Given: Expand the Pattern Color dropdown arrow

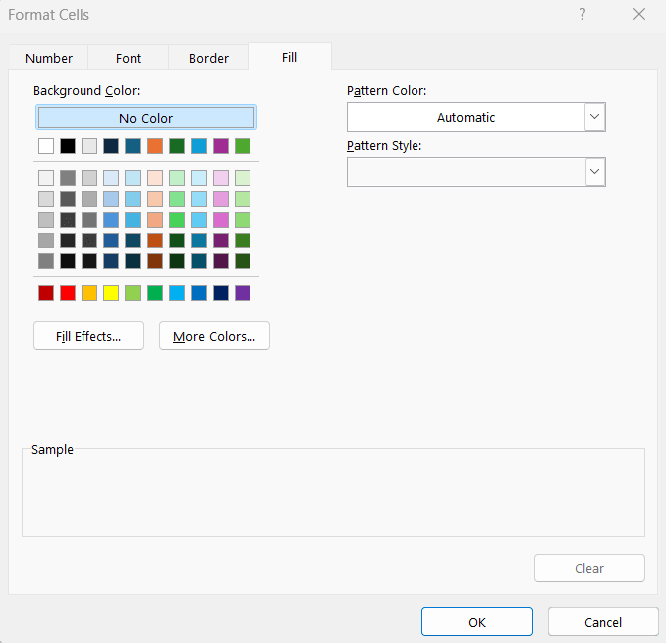Looking at the screenshot, I should (x=594, y=117).
